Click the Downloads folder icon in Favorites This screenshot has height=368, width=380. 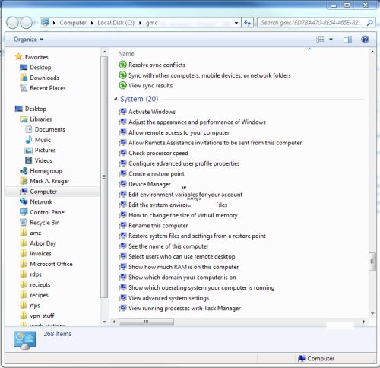pyautogui.click(x=24, y=78)
